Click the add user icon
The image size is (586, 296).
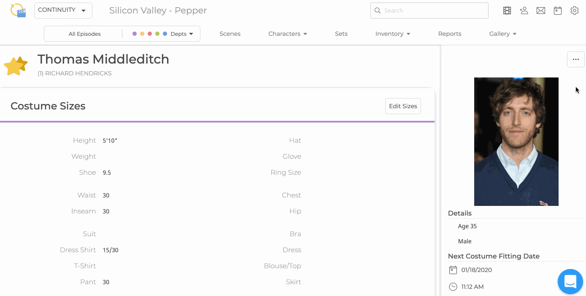point(524,11)
